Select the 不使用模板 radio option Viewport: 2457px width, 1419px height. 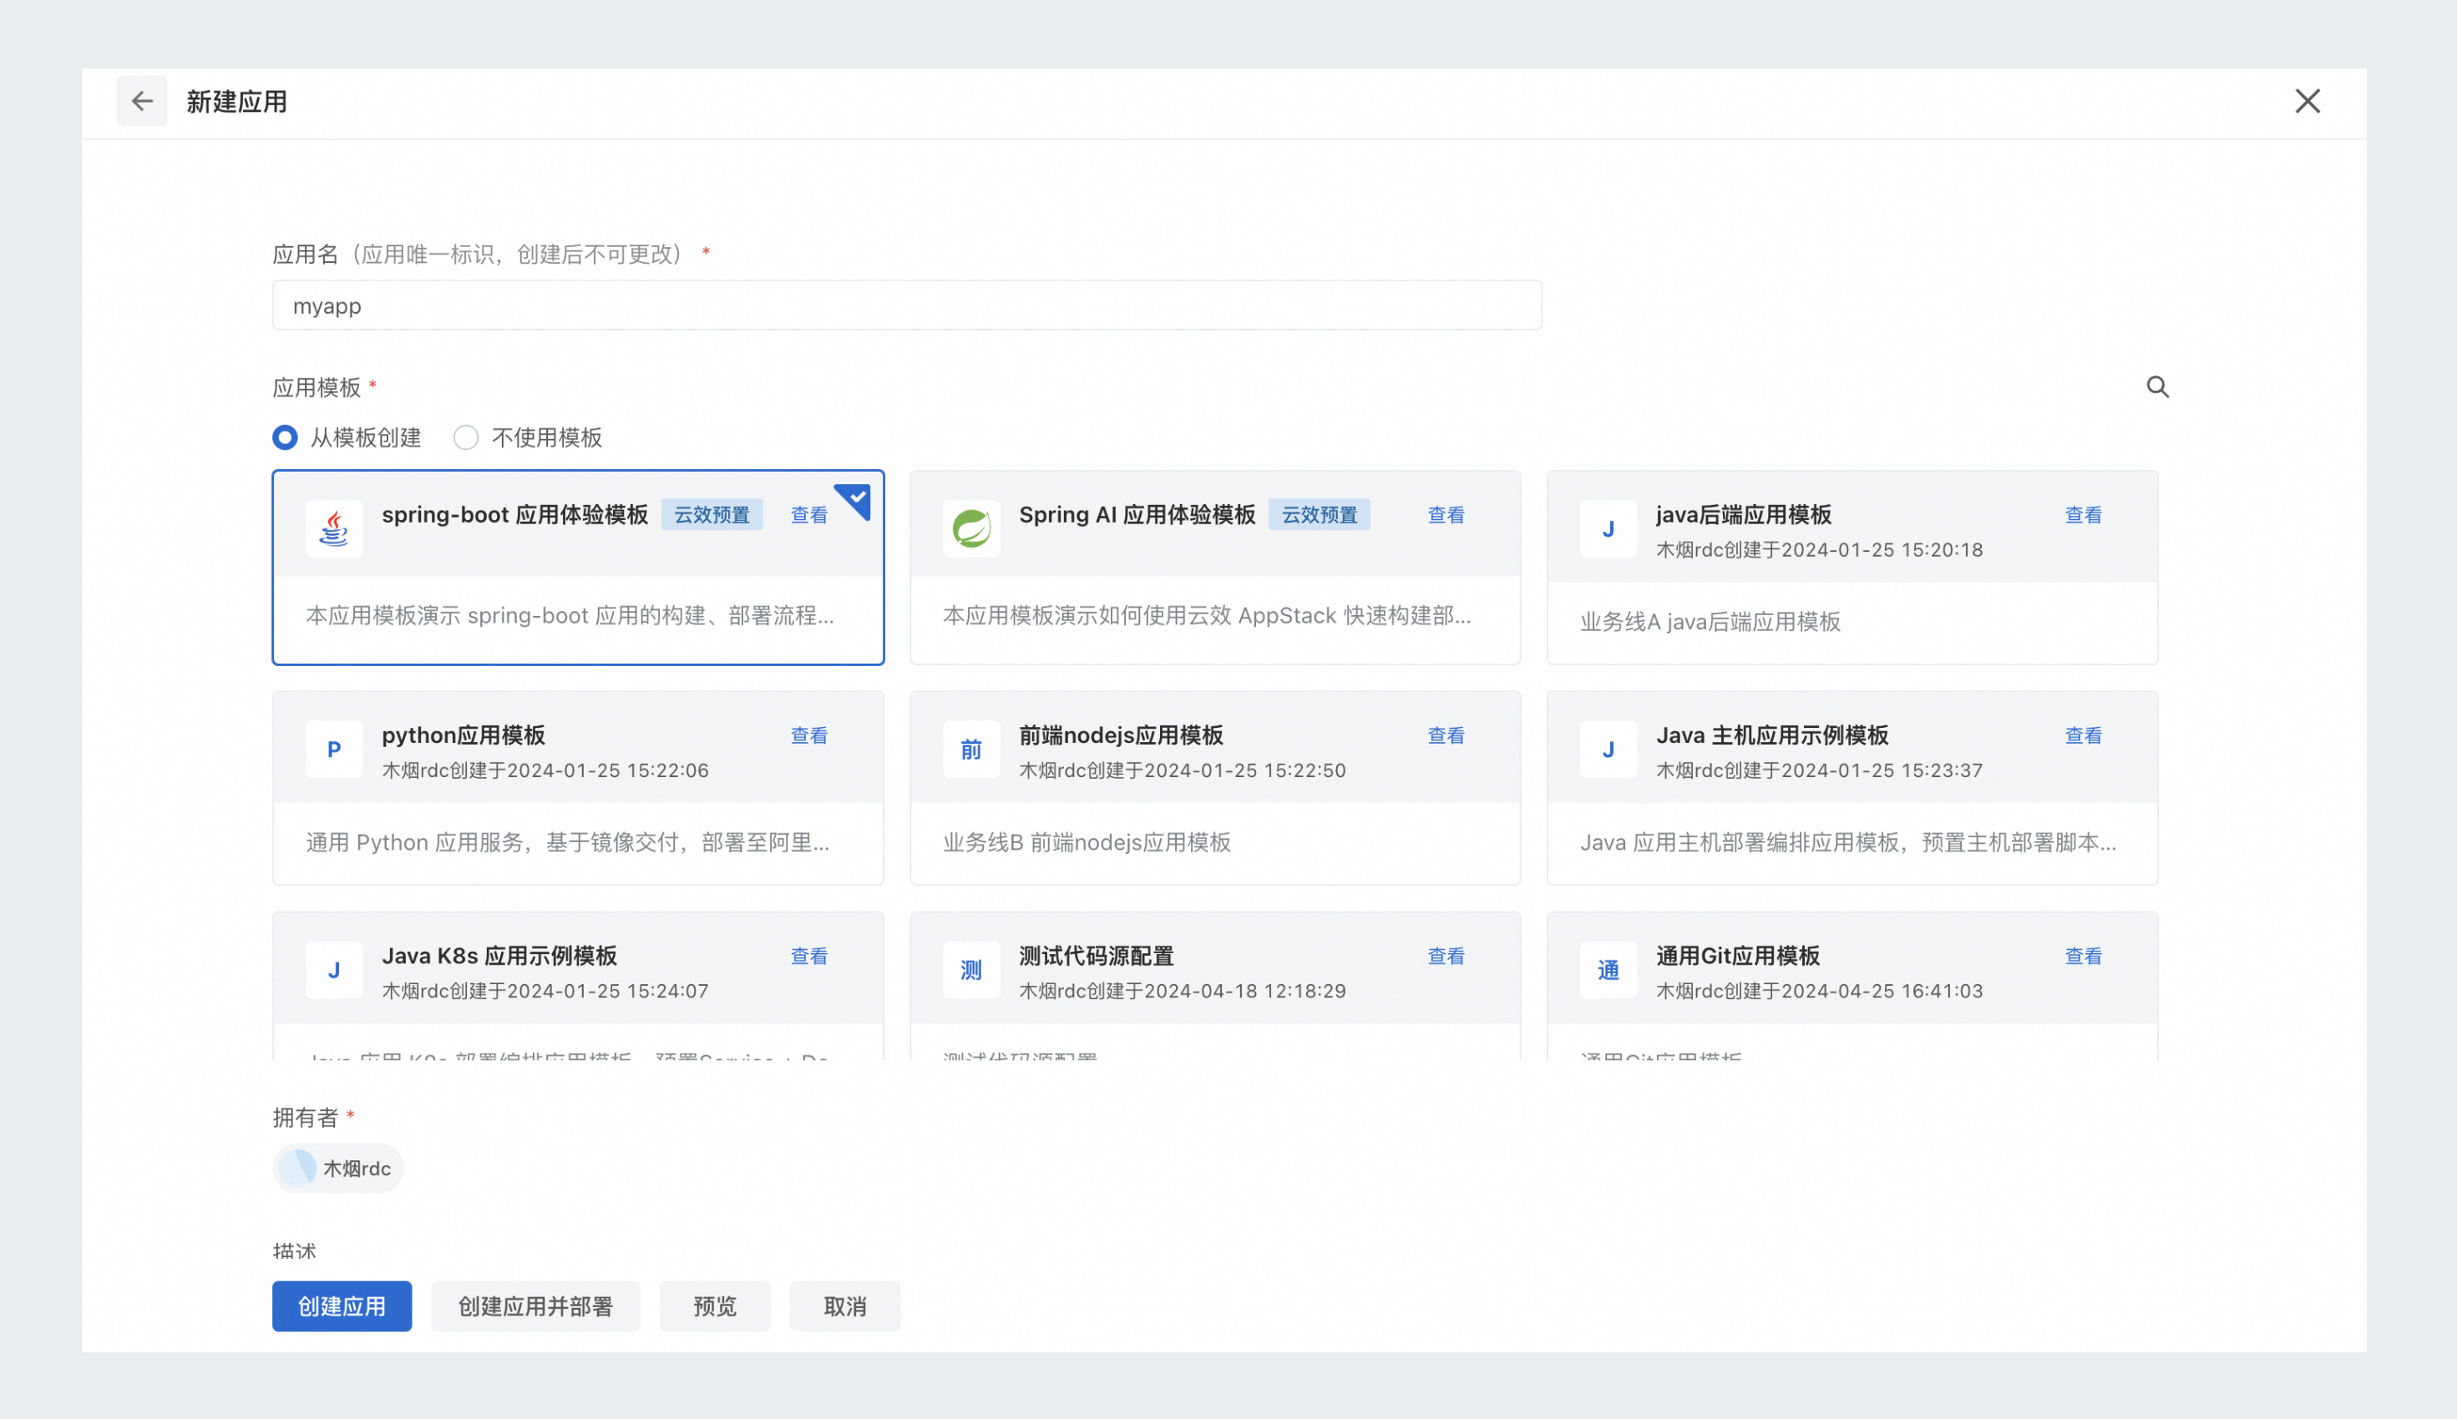pos(466,437)
